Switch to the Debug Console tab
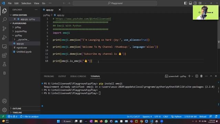Image resolution: width=220 pixels, height=124 pixels. pos(78,76)
